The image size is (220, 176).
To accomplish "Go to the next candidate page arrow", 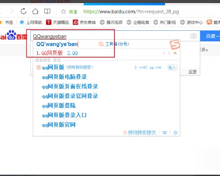I will click(x=169, y=53).
